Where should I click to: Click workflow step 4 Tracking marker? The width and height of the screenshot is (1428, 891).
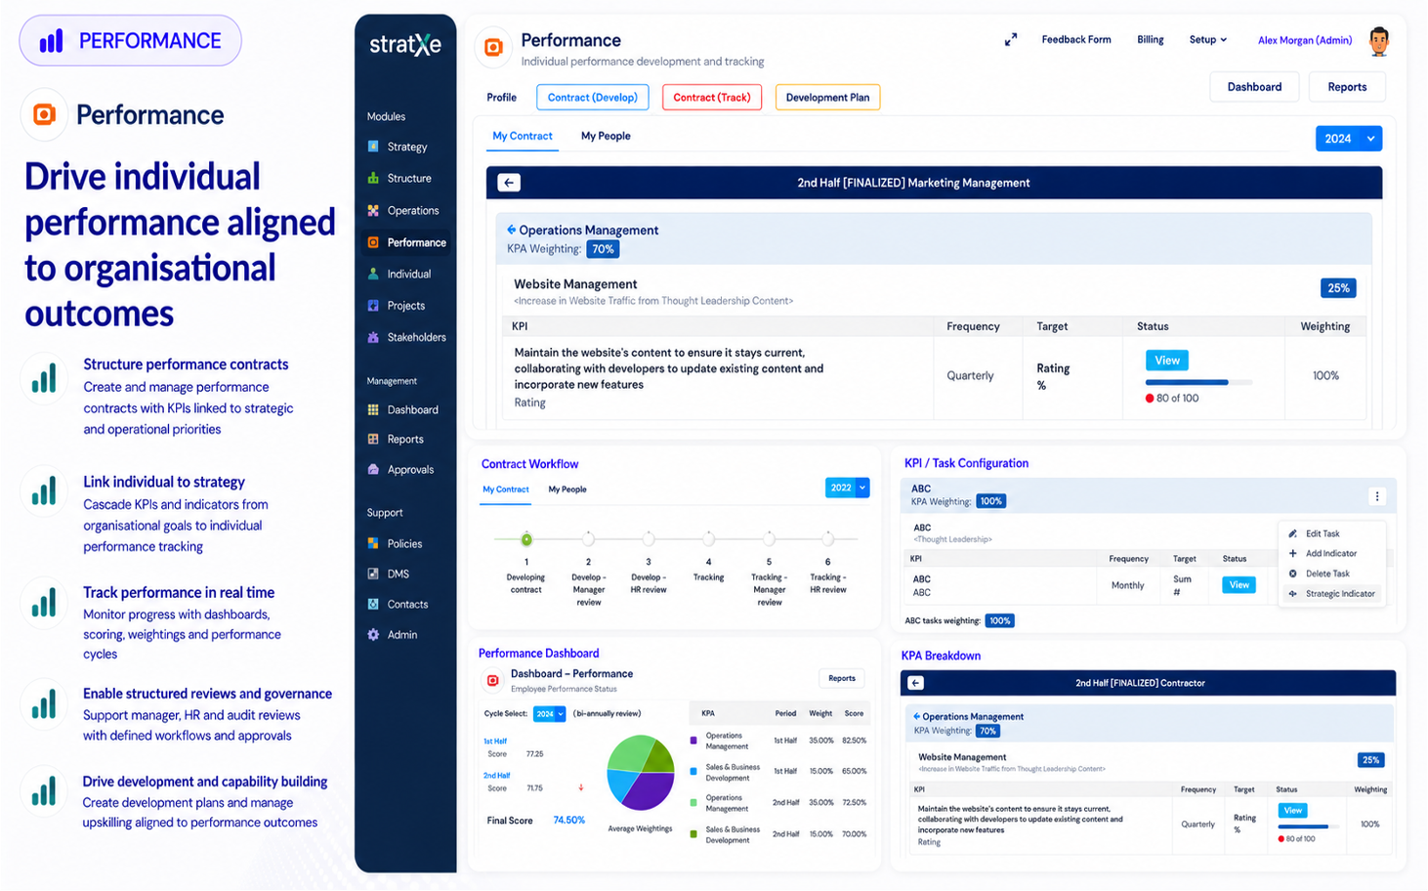pos(708,539)
